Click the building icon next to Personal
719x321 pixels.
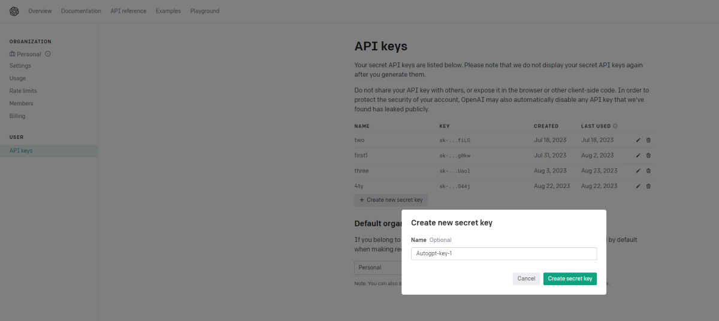point(13,54)
